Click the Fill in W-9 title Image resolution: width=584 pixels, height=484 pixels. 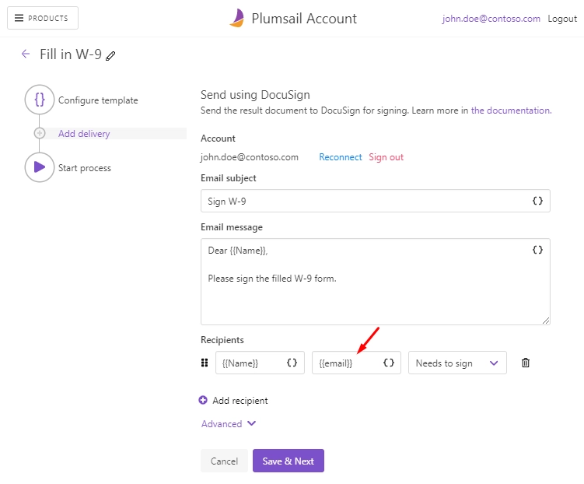pyautogui.click(x=71, y=54)
